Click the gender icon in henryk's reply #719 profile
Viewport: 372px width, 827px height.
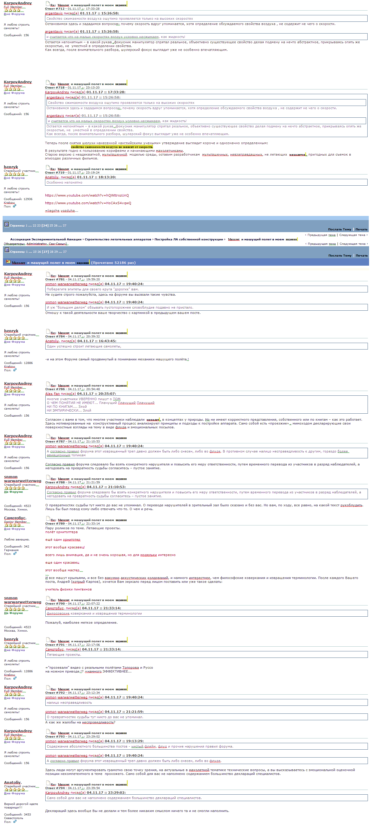click(x=14, y=206)
